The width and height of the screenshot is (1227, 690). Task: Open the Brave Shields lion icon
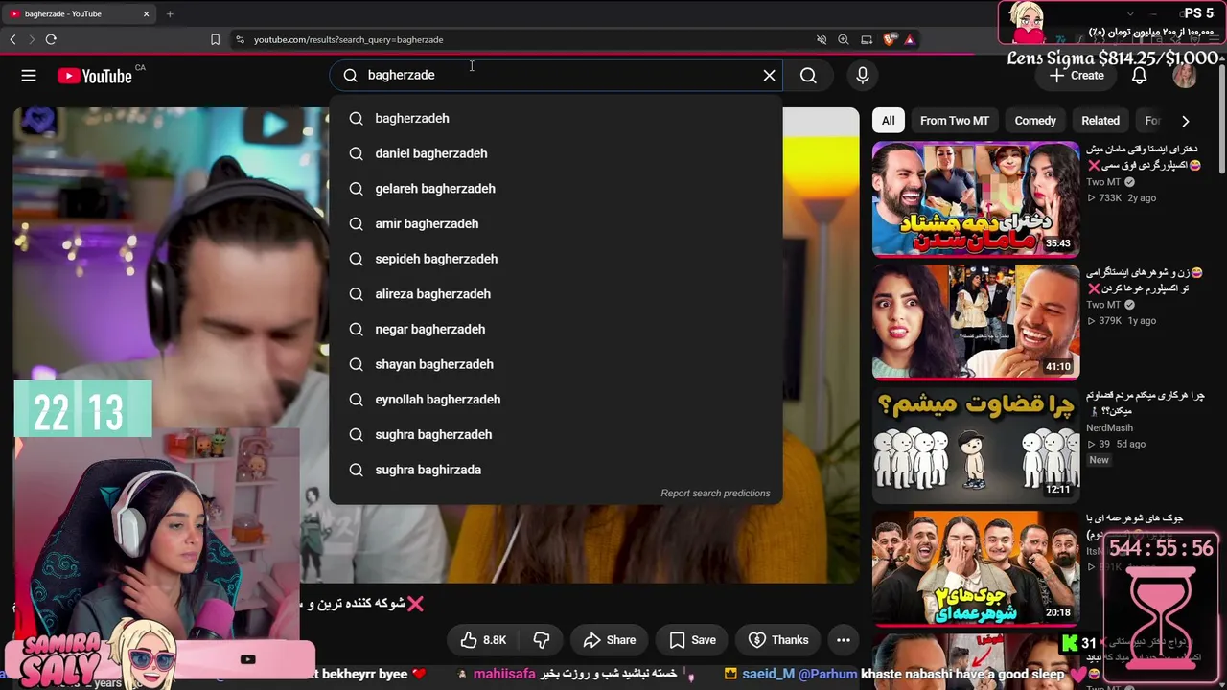coord(890,39)
